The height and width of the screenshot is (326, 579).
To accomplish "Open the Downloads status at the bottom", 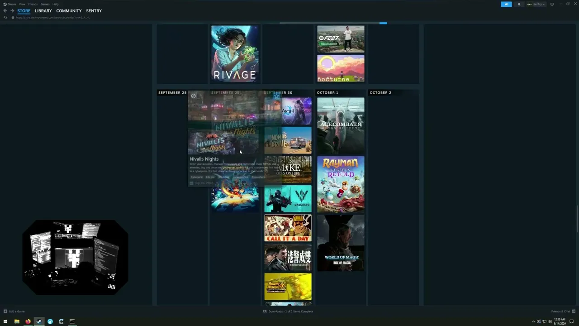I will click(x=288, y=312).
